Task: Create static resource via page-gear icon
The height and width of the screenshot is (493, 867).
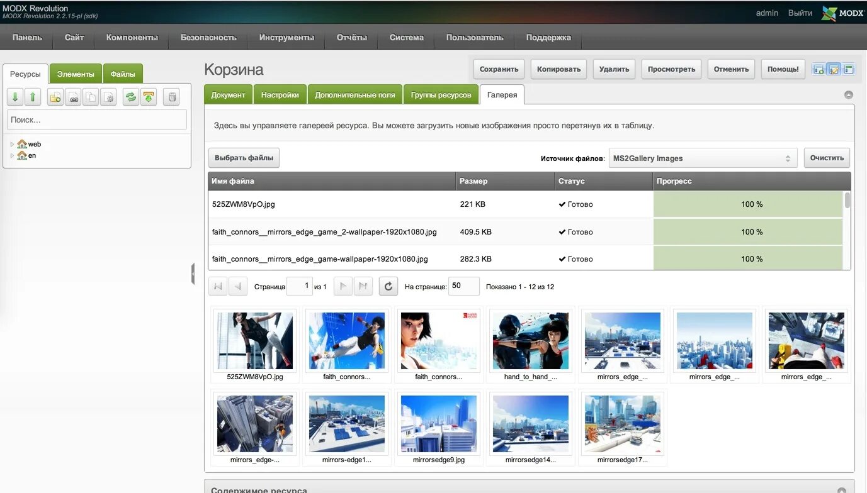Action: [x=108, y=97]
